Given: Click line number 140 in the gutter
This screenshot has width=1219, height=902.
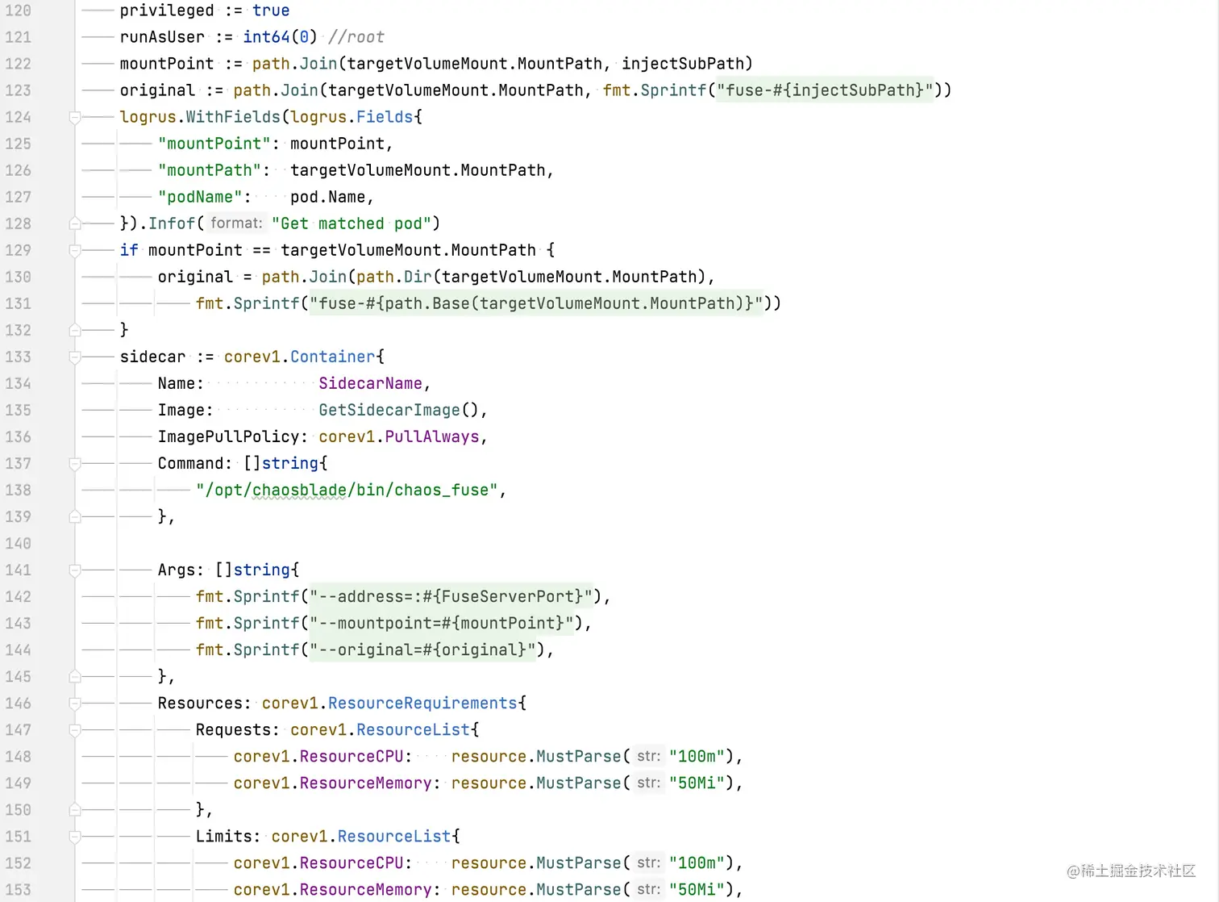Looking at the screenshot, I should (18, 543).
